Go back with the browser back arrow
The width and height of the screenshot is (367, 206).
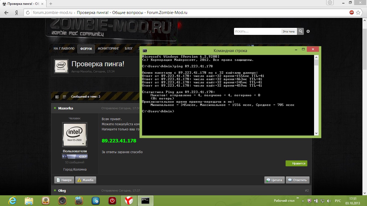point(6,13)
